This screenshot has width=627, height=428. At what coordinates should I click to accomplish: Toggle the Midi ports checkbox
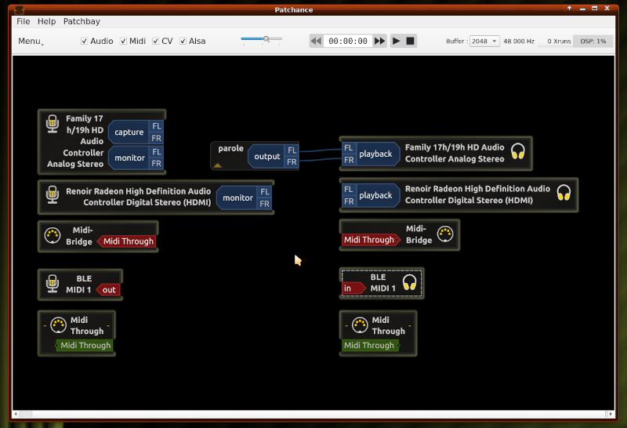pyautogui.click(x=124, y=41)
